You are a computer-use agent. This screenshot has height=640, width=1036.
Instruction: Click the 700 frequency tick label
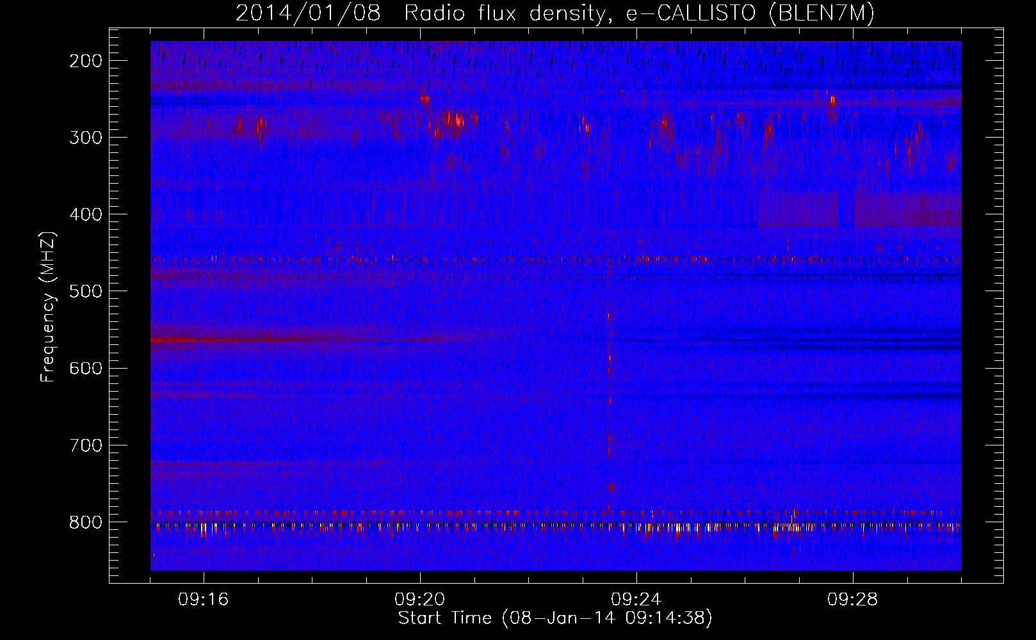[x=85, y=445]
